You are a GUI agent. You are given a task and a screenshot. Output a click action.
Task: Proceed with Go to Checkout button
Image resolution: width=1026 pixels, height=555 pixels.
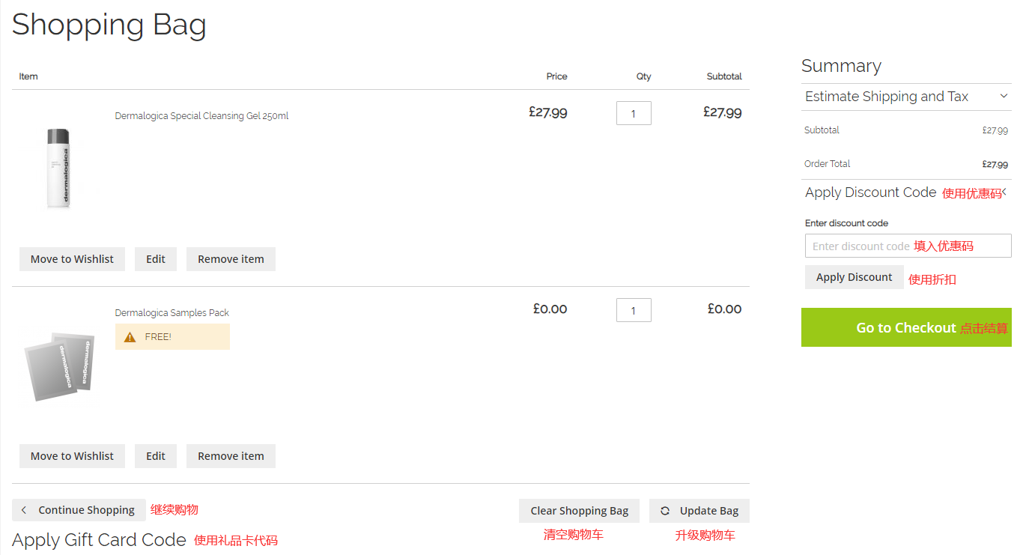tap(905, 327)
